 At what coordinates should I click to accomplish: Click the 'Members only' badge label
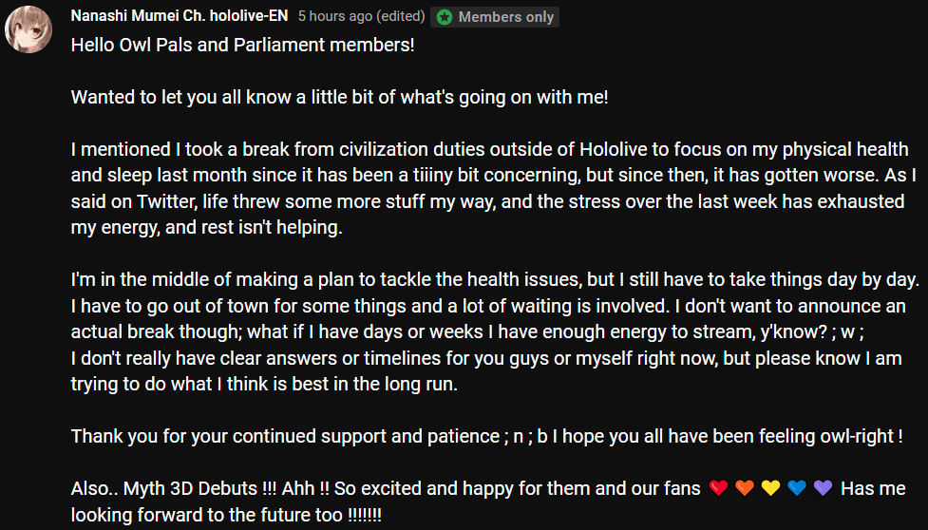(506, 17)
